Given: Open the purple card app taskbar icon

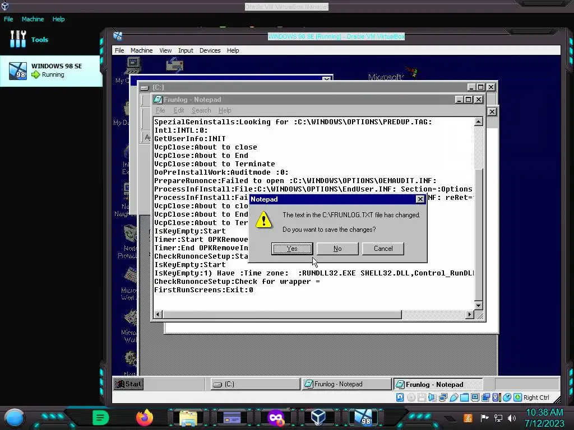Looking at the screenshot, I should click(232, 418).
